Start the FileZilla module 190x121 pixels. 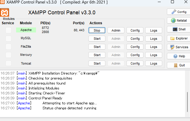click(x=97, y=47)
